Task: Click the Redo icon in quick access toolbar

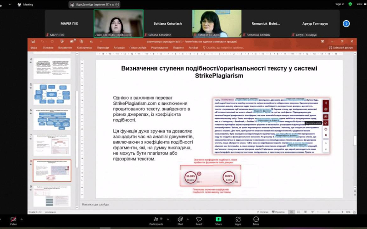Action: pos(52,41)
